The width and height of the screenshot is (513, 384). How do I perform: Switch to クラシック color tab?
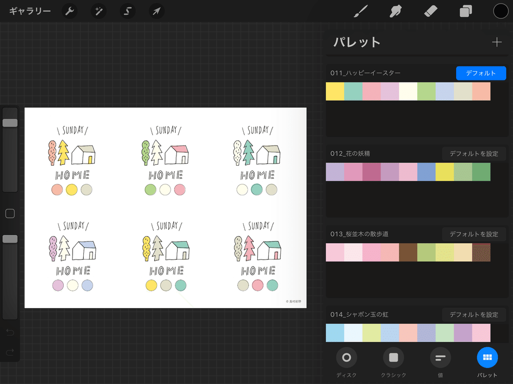point(393,362)
